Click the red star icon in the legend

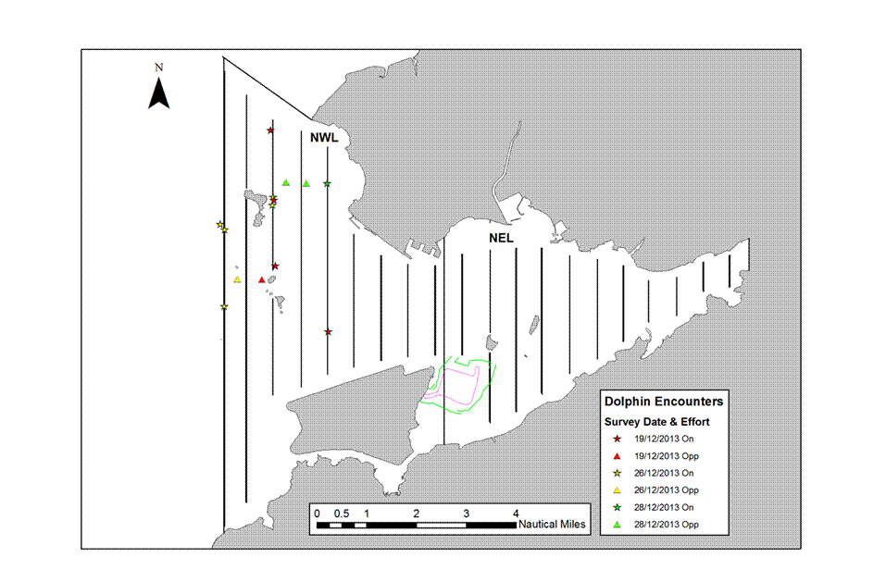(617, 439)
